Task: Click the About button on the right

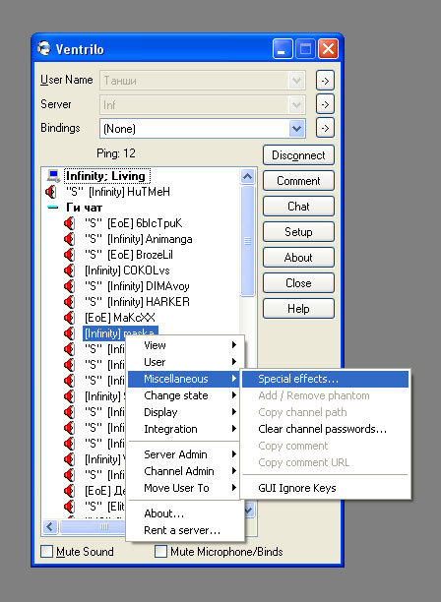Action: coord(298,258)
